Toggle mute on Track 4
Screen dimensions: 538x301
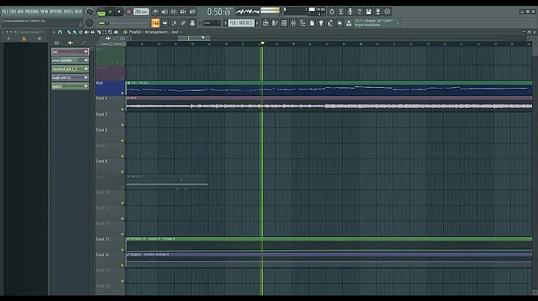123,110
